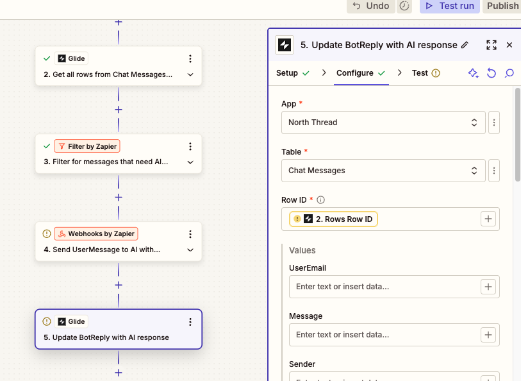
Task: Expand the Glide step 2 chevron
Action: point(190,74)
